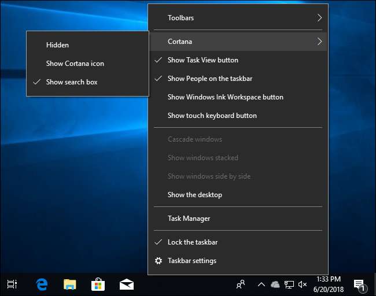
Task: Open the People icon in taskbar
Action: (x=241, y=284)
